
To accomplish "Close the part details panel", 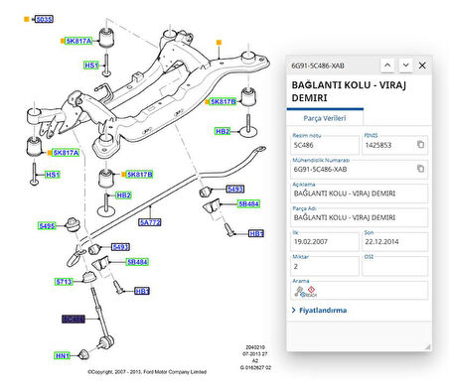I will [x=422, y=65].
